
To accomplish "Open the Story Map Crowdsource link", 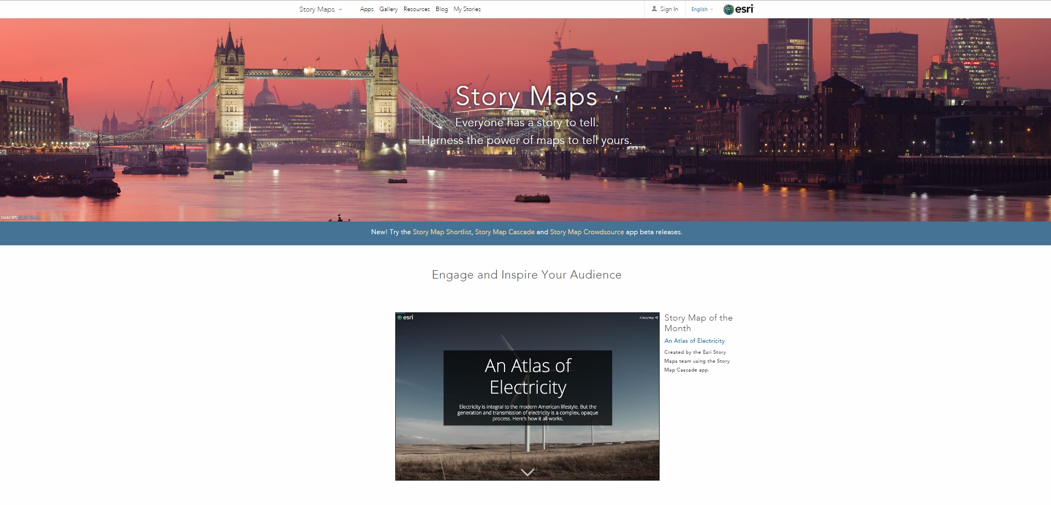I will (586, 232).
